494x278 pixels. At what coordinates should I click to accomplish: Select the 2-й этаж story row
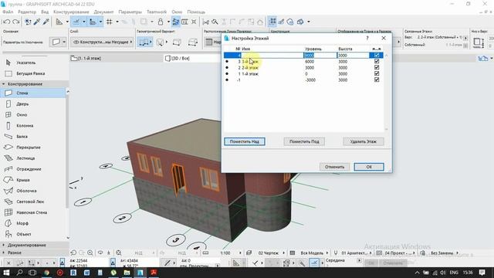coord(303,67)
